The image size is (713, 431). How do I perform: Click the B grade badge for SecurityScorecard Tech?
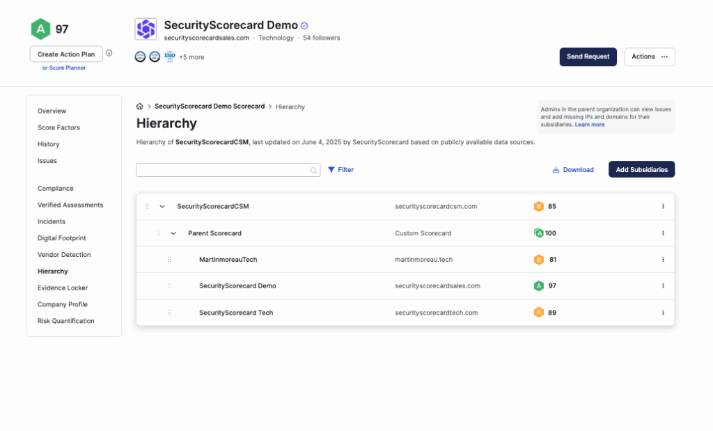pyautogui.click(x=539, y=313)
